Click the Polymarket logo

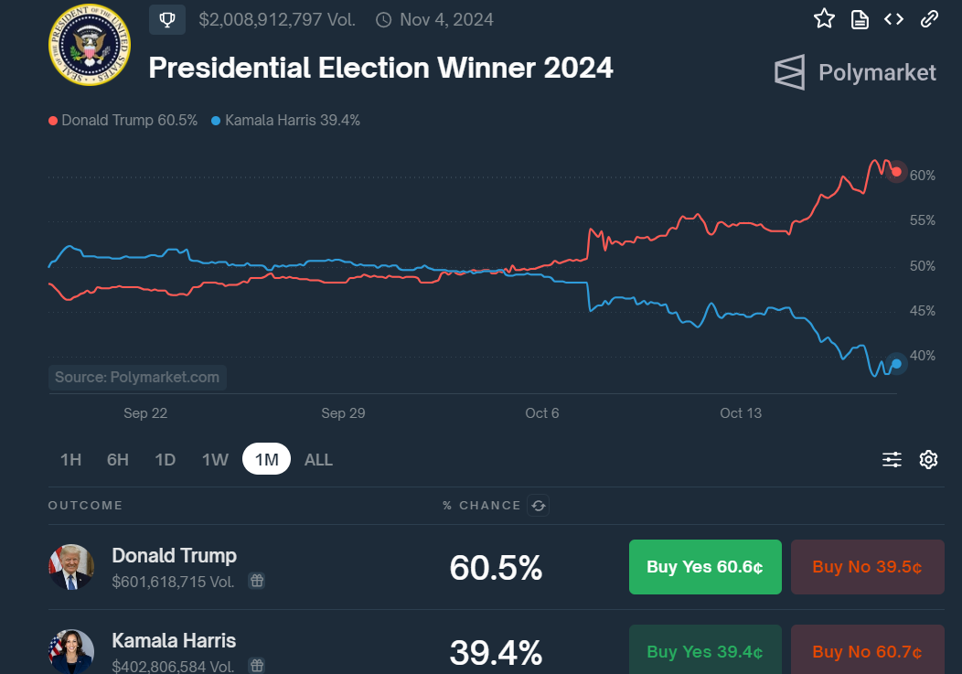[x=855, y=72]
